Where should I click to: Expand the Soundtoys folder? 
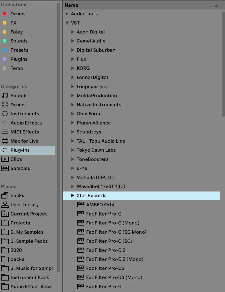click(x=73, y=132)
